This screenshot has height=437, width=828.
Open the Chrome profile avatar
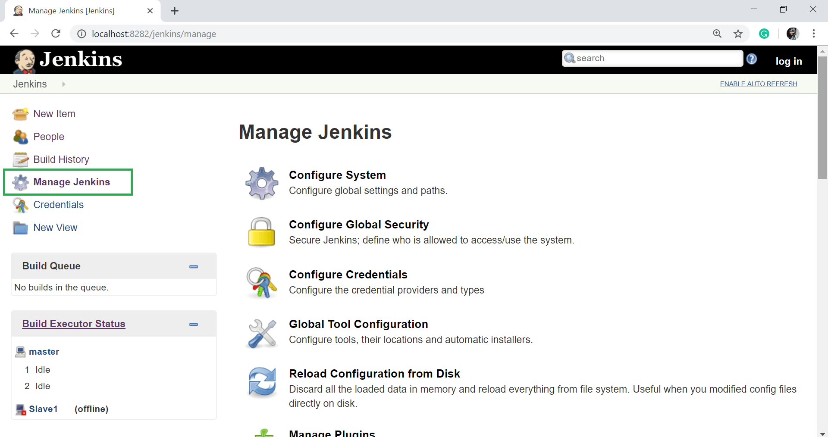coord(793,34)
